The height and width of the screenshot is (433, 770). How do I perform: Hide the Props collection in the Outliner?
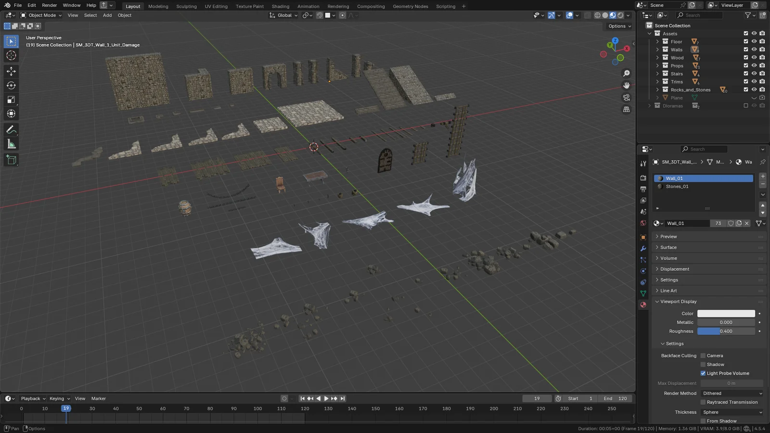pyautogui.click(x=754, y=65)
